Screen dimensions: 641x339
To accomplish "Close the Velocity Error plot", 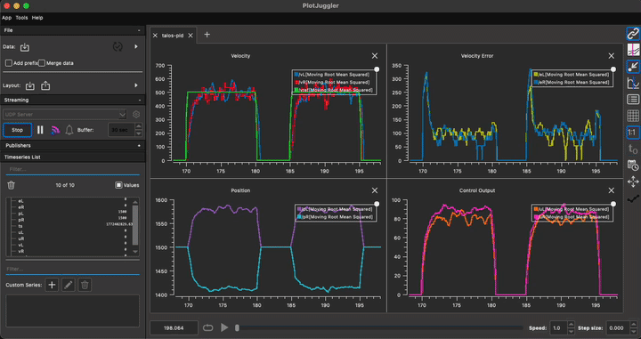I will tap(611, 56).
